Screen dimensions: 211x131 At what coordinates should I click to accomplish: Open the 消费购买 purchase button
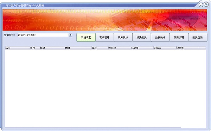142,38
